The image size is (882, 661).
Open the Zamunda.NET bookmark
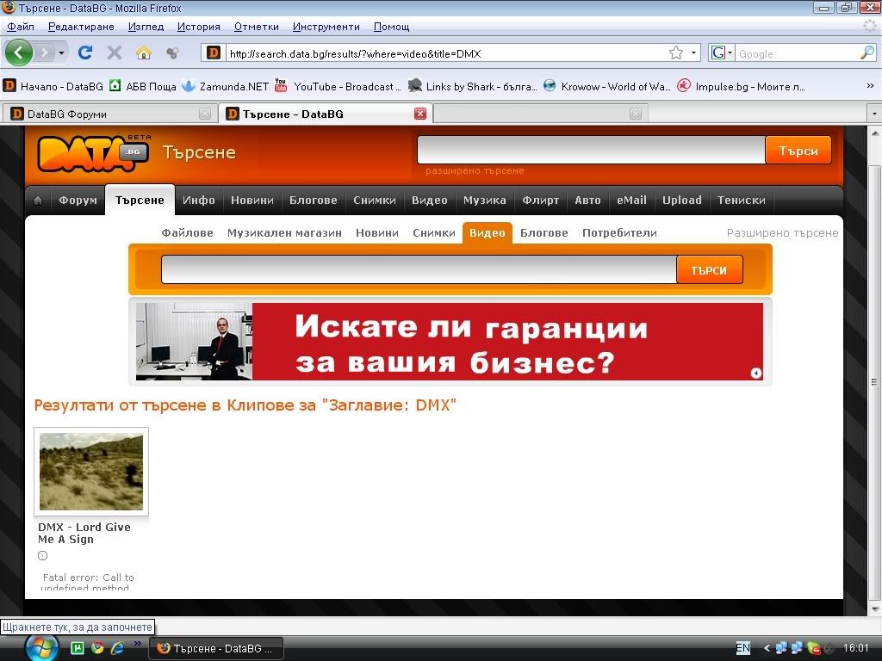coord(227,86)
